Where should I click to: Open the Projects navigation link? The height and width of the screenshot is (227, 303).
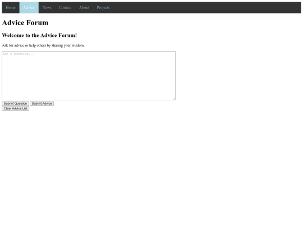(x=103, y=7)
